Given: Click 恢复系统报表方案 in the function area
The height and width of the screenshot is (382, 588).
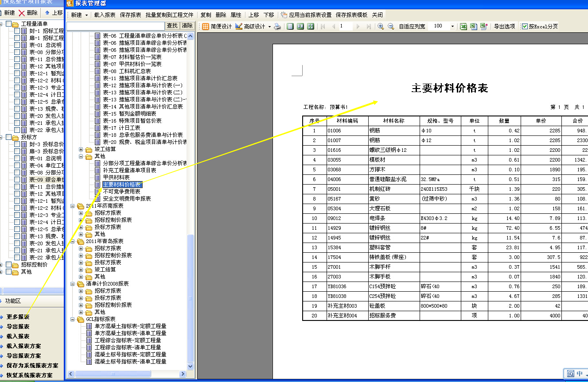Looking at the screenshot, I should 29,375.
